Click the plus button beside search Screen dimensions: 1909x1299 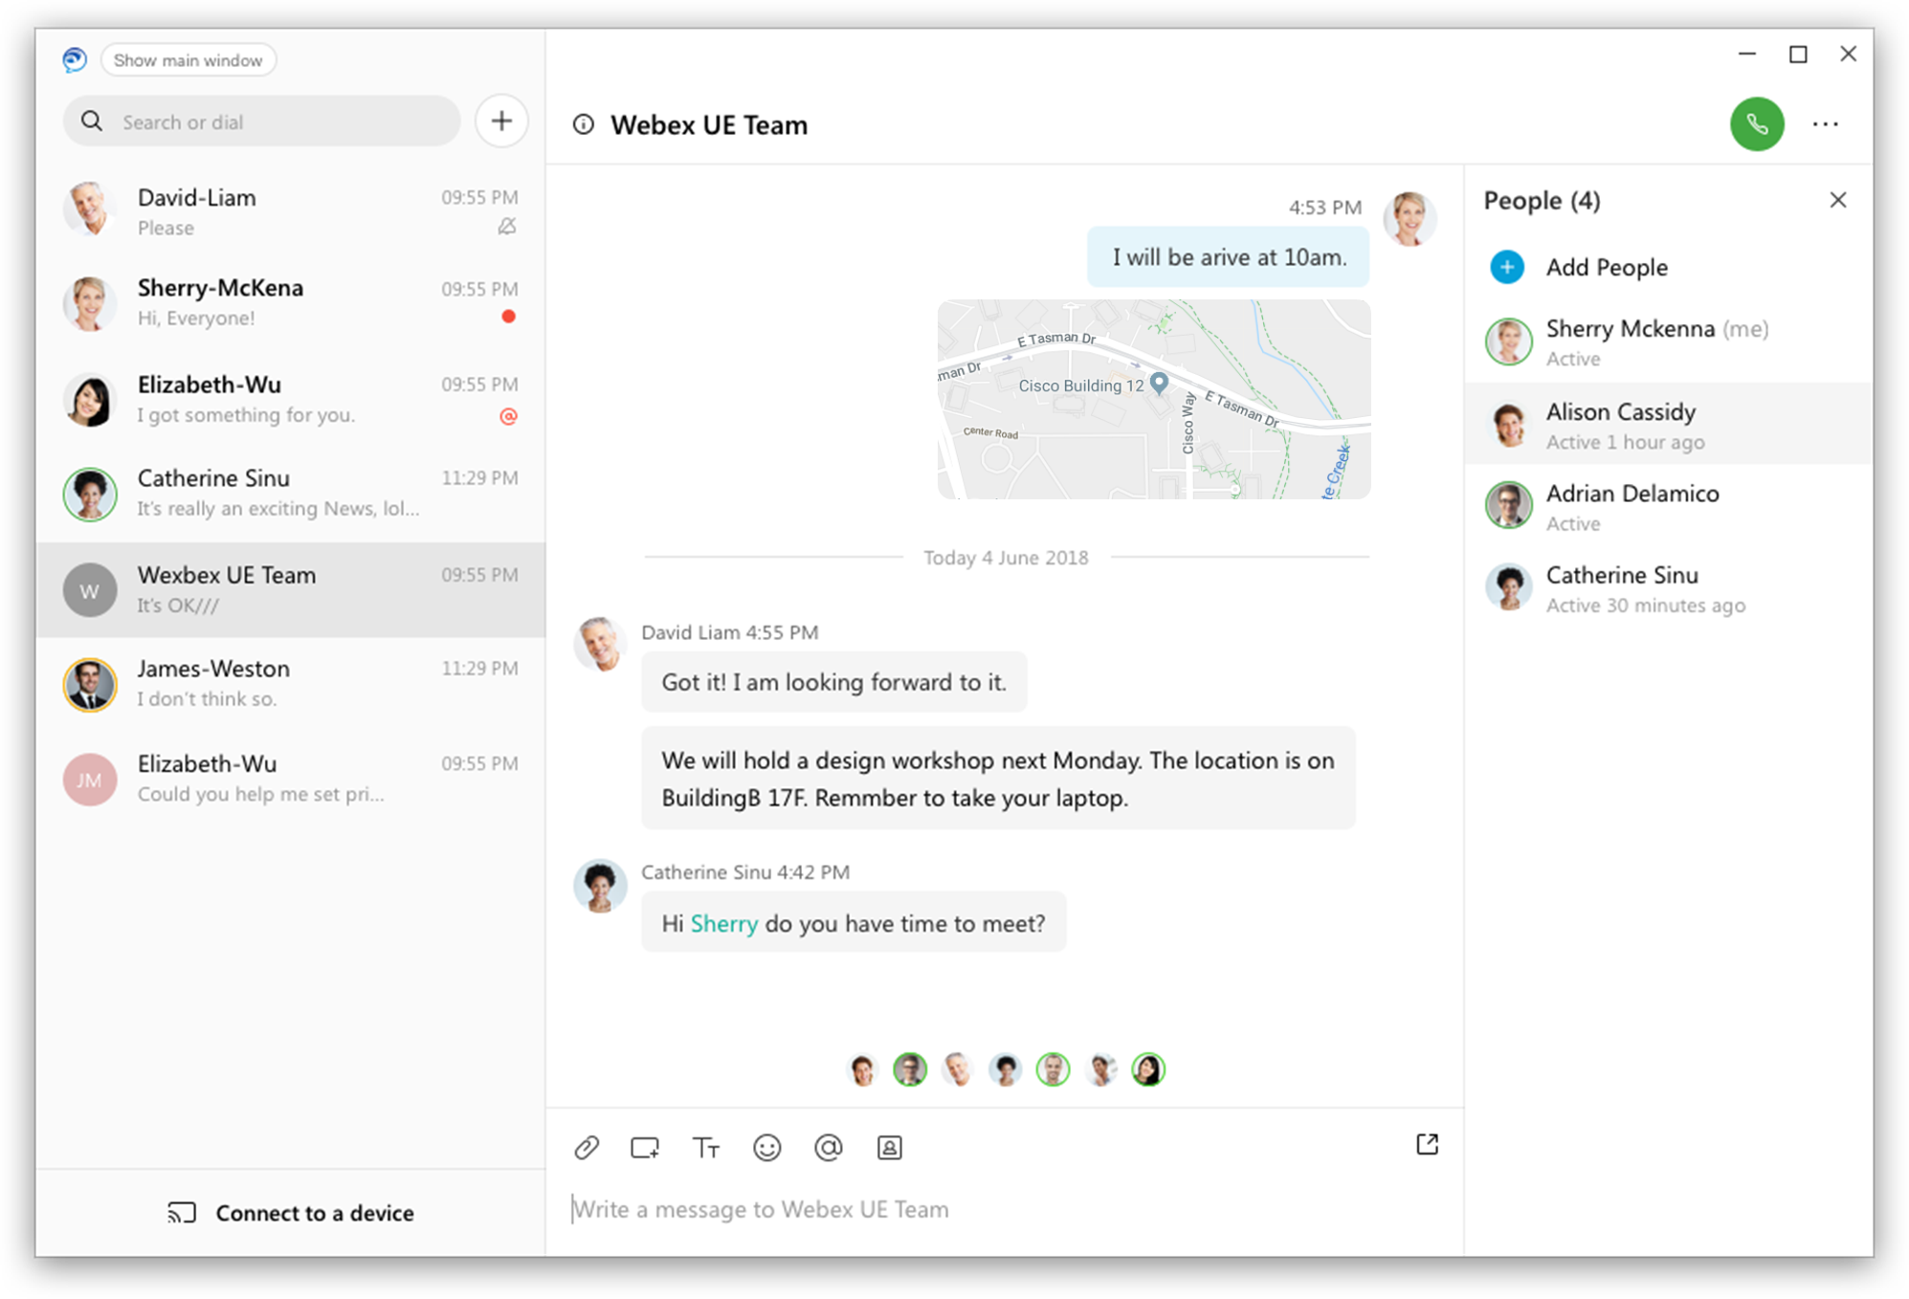pyautogui.click(x=501, y=121)
